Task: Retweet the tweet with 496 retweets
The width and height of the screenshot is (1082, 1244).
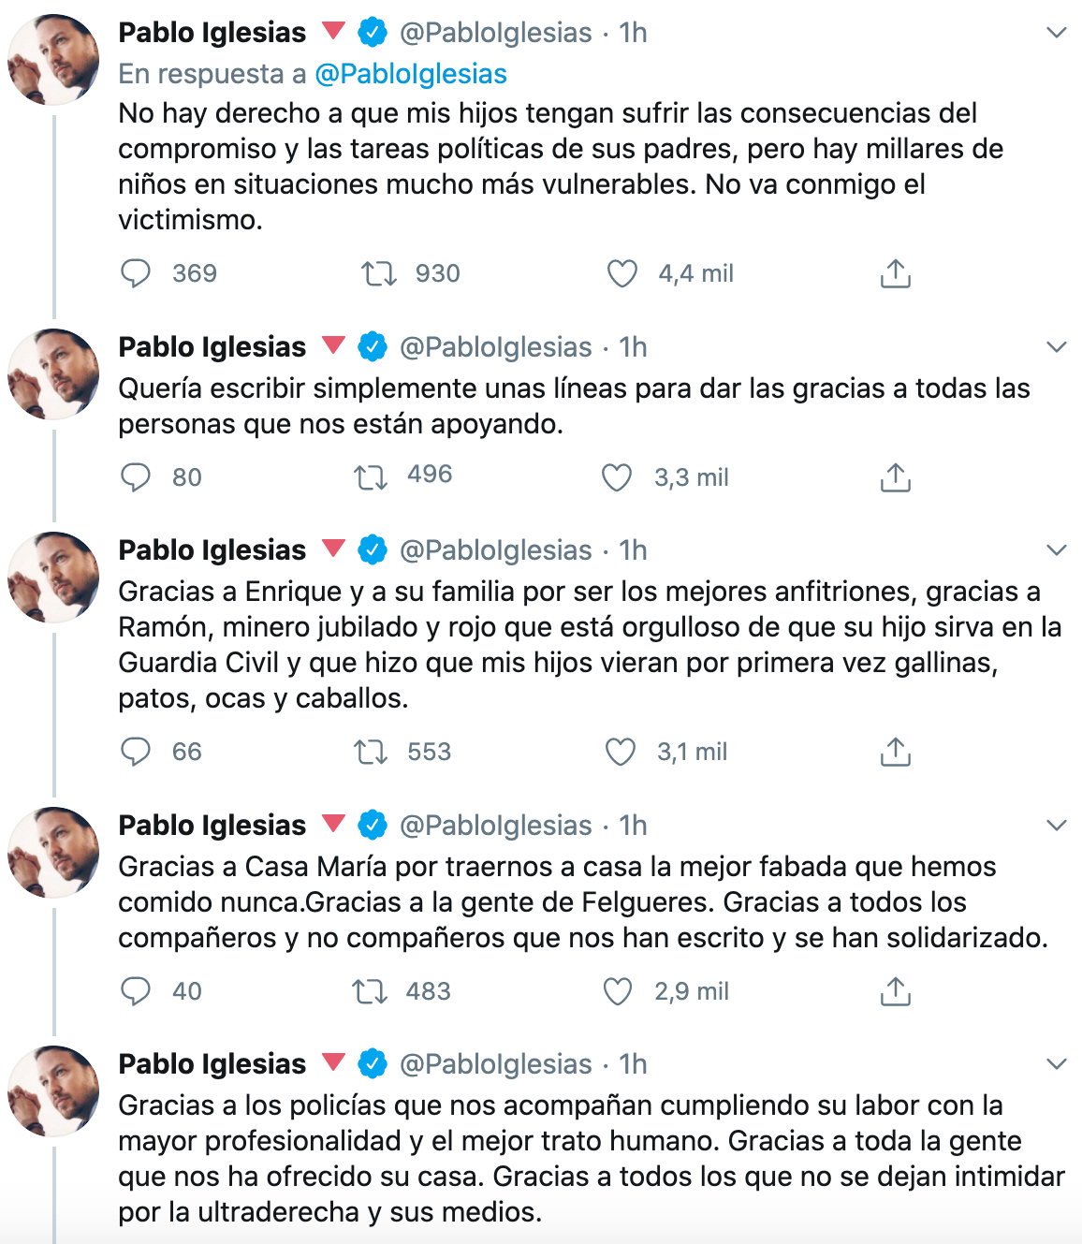Action: pos(371,478)
